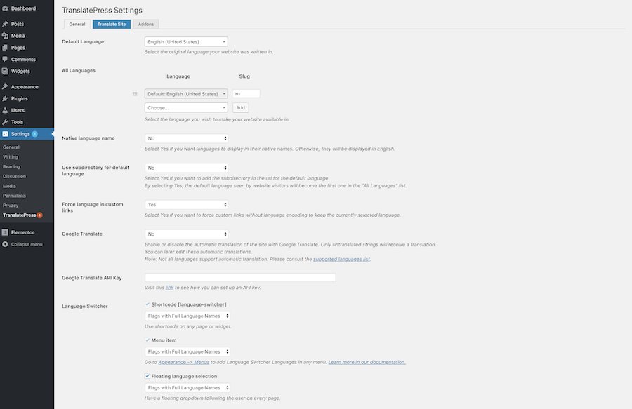The height and width of the screenshot is (409, 632).
Task: Click the Users person icon
Action: (5, 110)
